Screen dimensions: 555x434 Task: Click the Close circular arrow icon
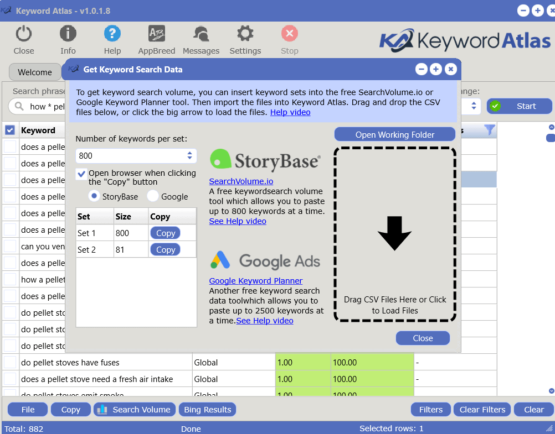[x=23, y=34]
